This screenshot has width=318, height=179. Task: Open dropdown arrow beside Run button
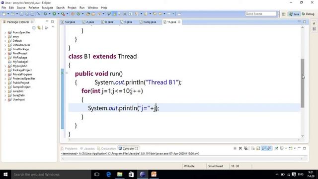(x=59, y=14)
